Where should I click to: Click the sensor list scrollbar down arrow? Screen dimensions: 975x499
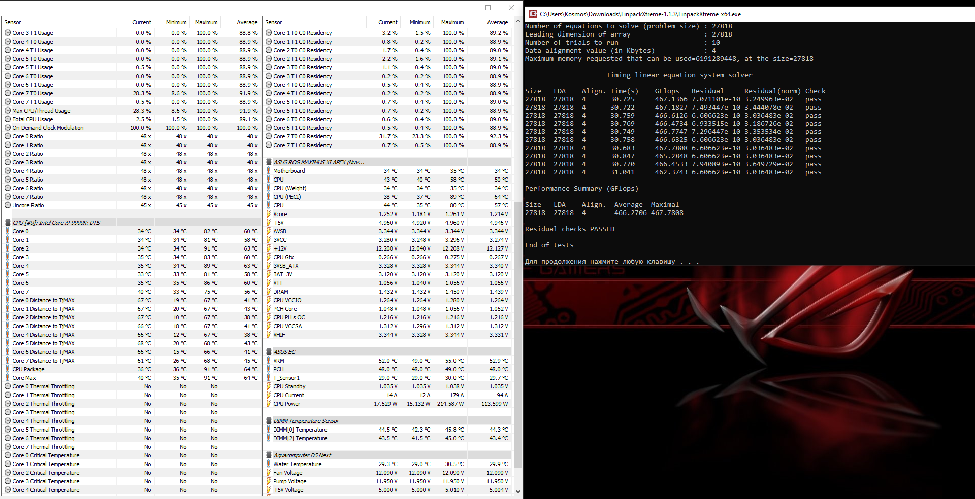518,491
